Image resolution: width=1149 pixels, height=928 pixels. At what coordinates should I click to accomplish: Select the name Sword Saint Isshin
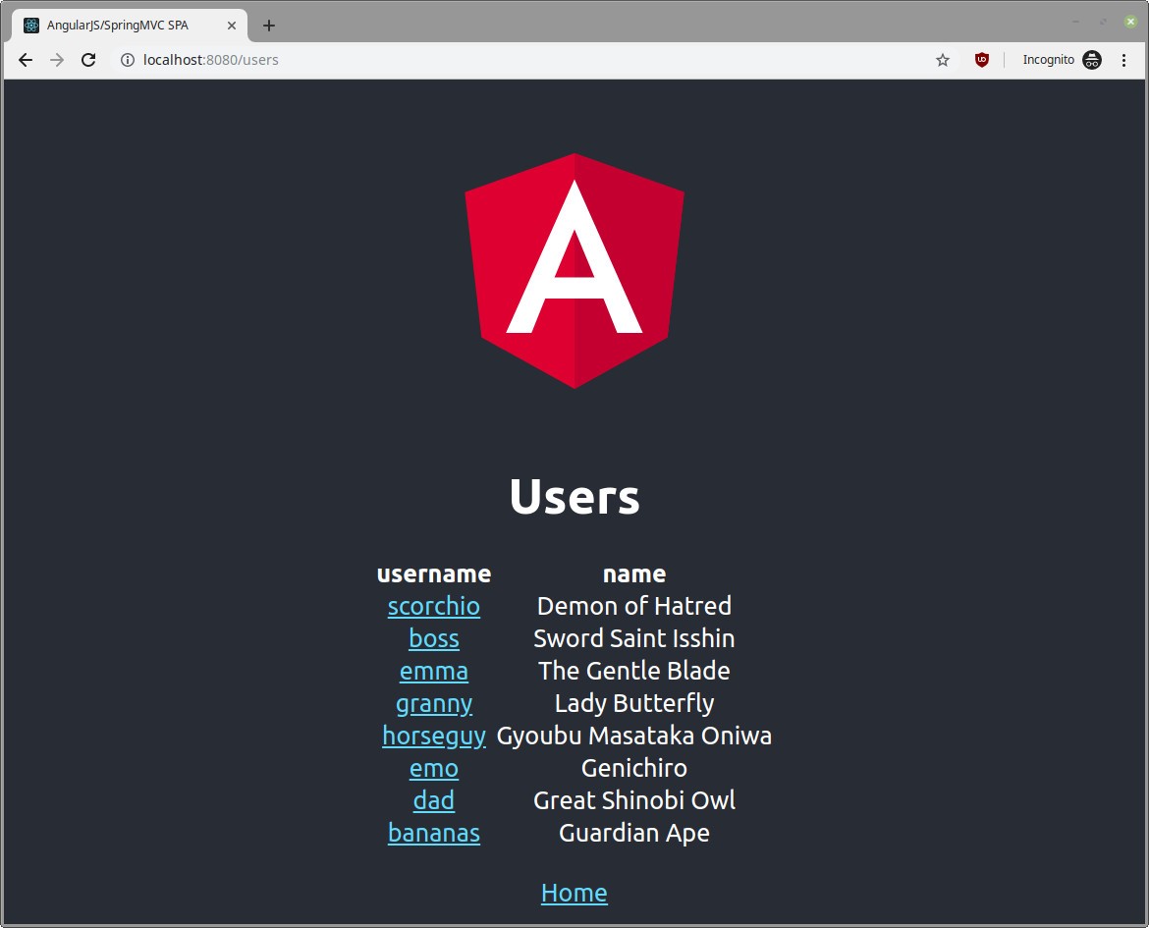coord(633,638)
